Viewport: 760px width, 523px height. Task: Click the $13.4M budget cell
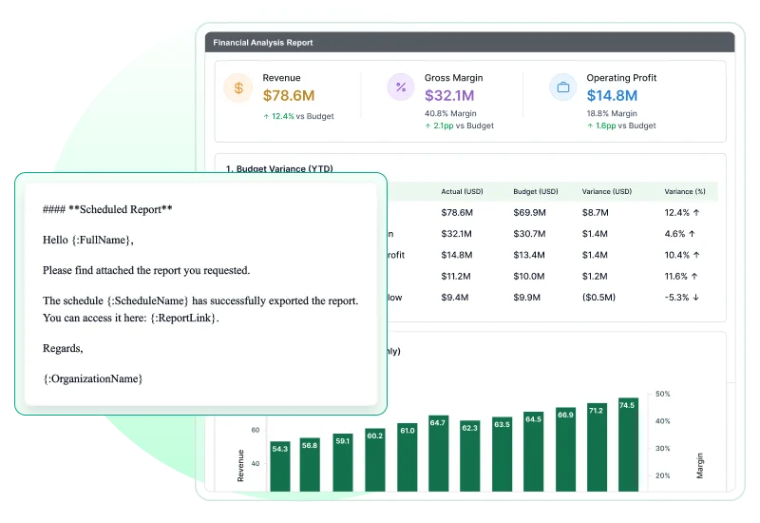point(529,255)
